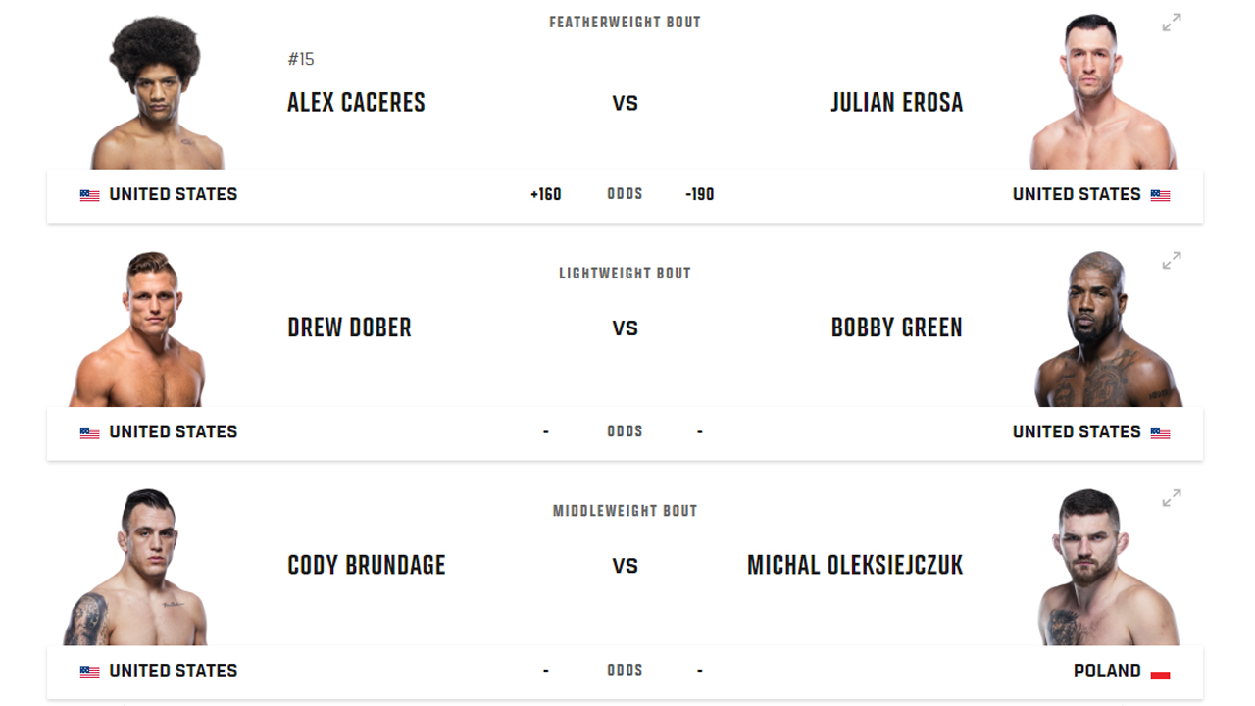Click the +160 odds for Caceres

[545, 194]
